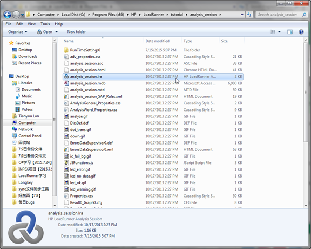Select the analysis_session.lra LoadRunner icon
The height and width of the screenshot is (249, 311).
coord(66,76)
